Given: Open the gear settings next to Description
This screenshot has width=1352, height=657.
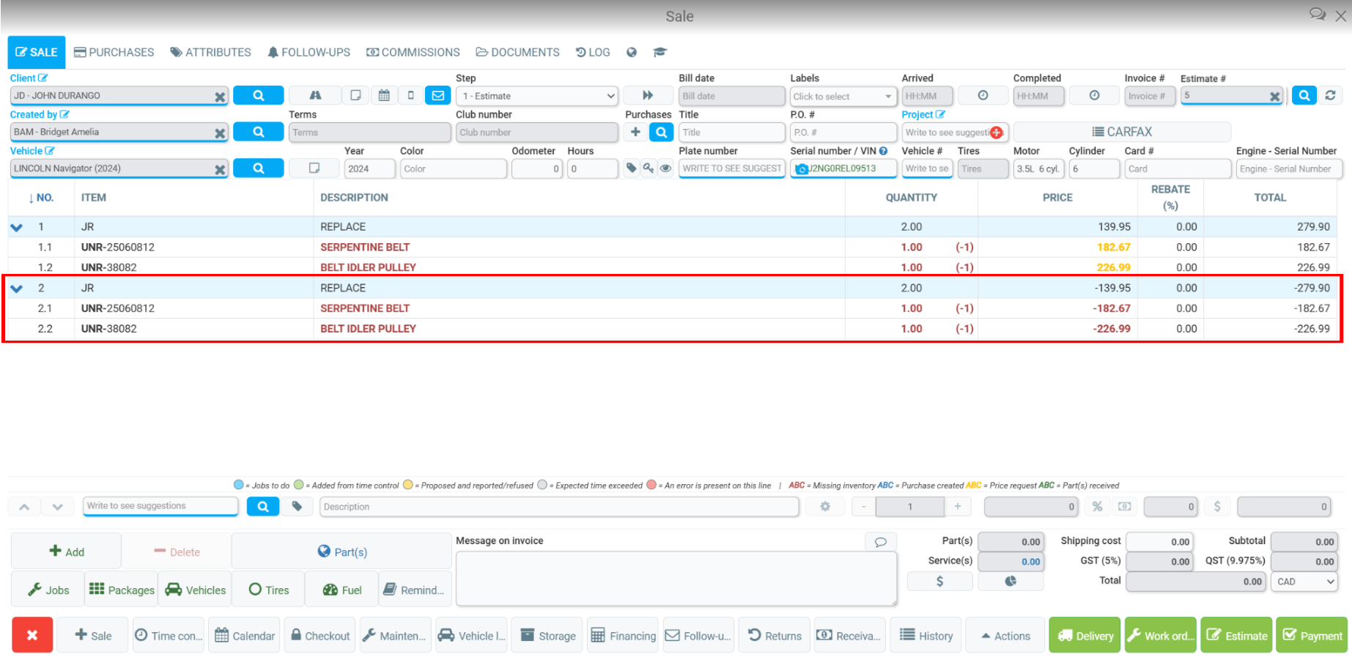Looking at the screenshot, I should click(825, 506).
